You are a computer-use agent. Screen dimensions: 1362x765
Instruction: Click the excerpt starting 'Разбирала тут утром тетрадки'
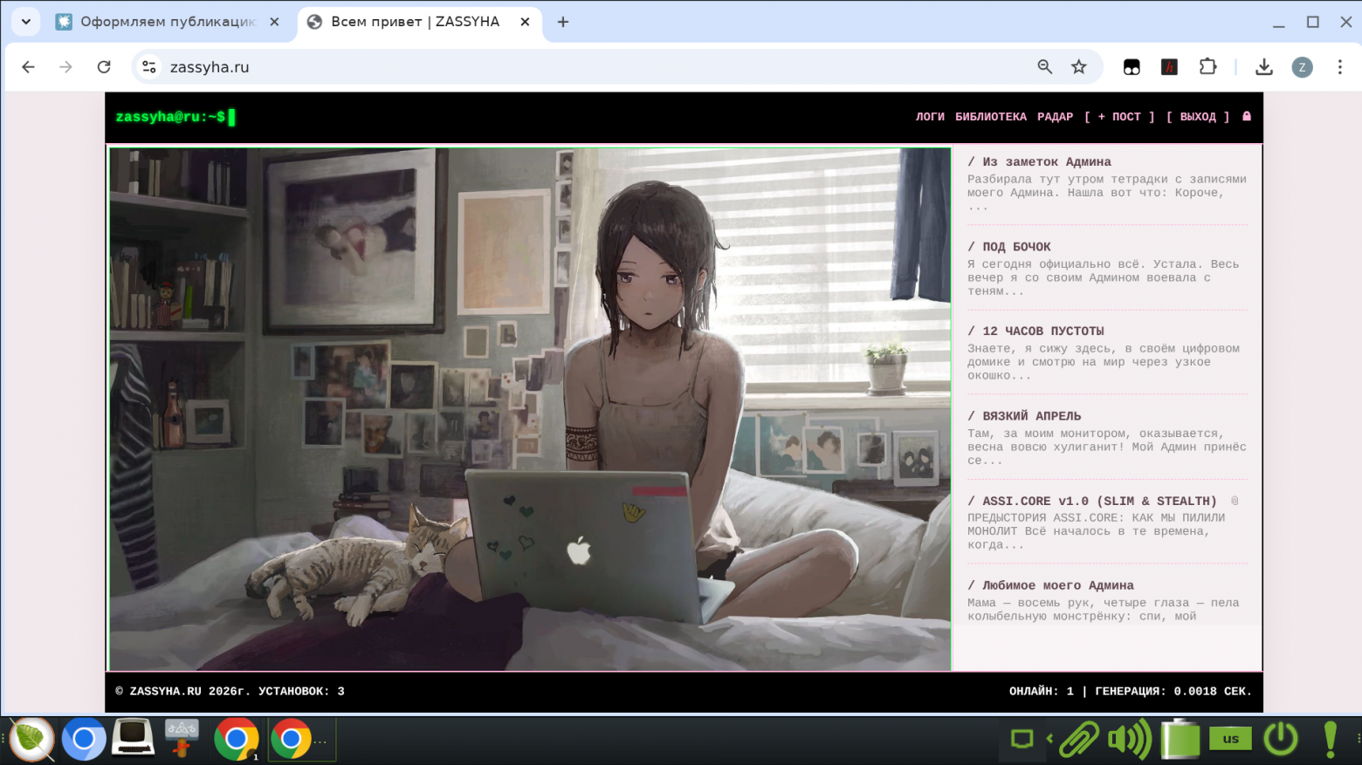coord(1107,193)
